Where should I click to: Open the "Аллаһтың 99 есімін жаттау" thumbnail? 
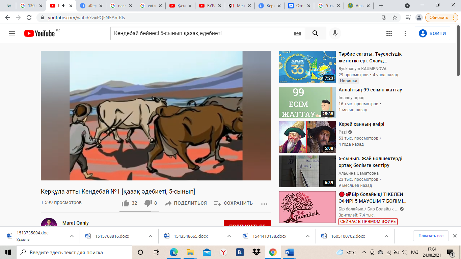(307, 103)
